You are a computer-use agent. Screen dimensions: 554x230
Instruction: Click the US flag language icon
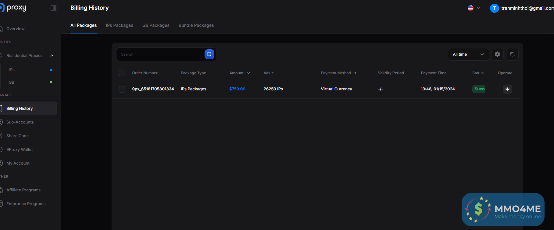coord(470,8)
